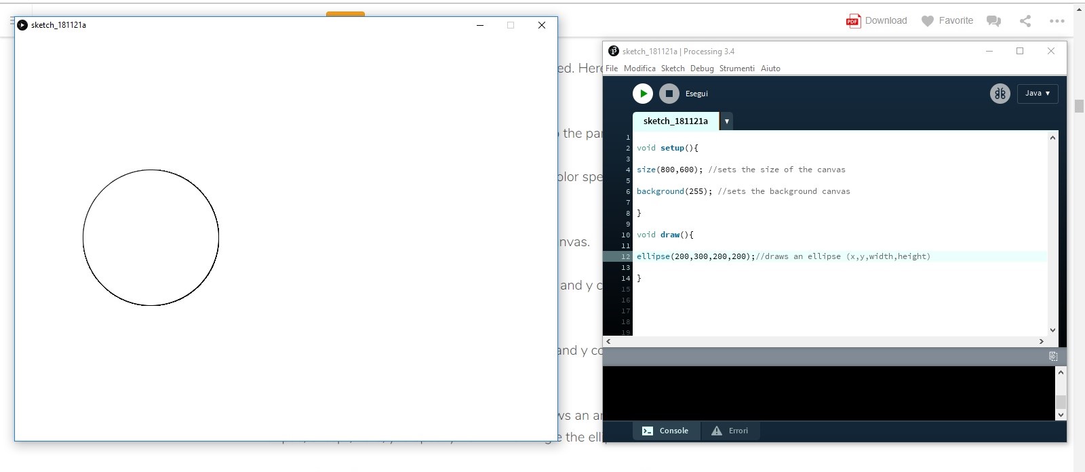1085x472 pixels.
Task: Click the background(255) code line
Action: coord(743,191)
